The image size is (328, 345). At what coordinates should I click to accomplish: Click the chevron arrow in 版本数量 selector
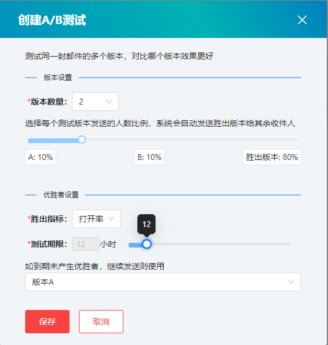pos(109,102)
